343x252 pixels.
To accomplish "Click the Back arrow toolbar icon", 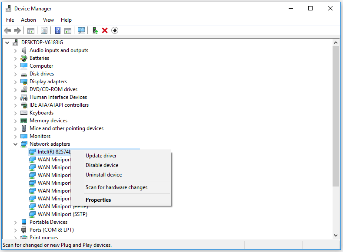I will (7, 30).
